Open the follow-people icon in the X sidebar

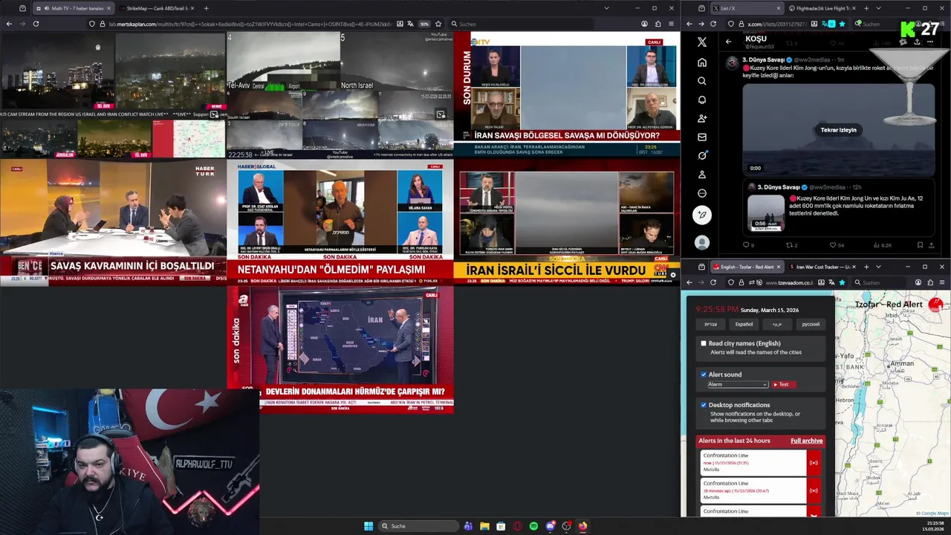(701, 118)
